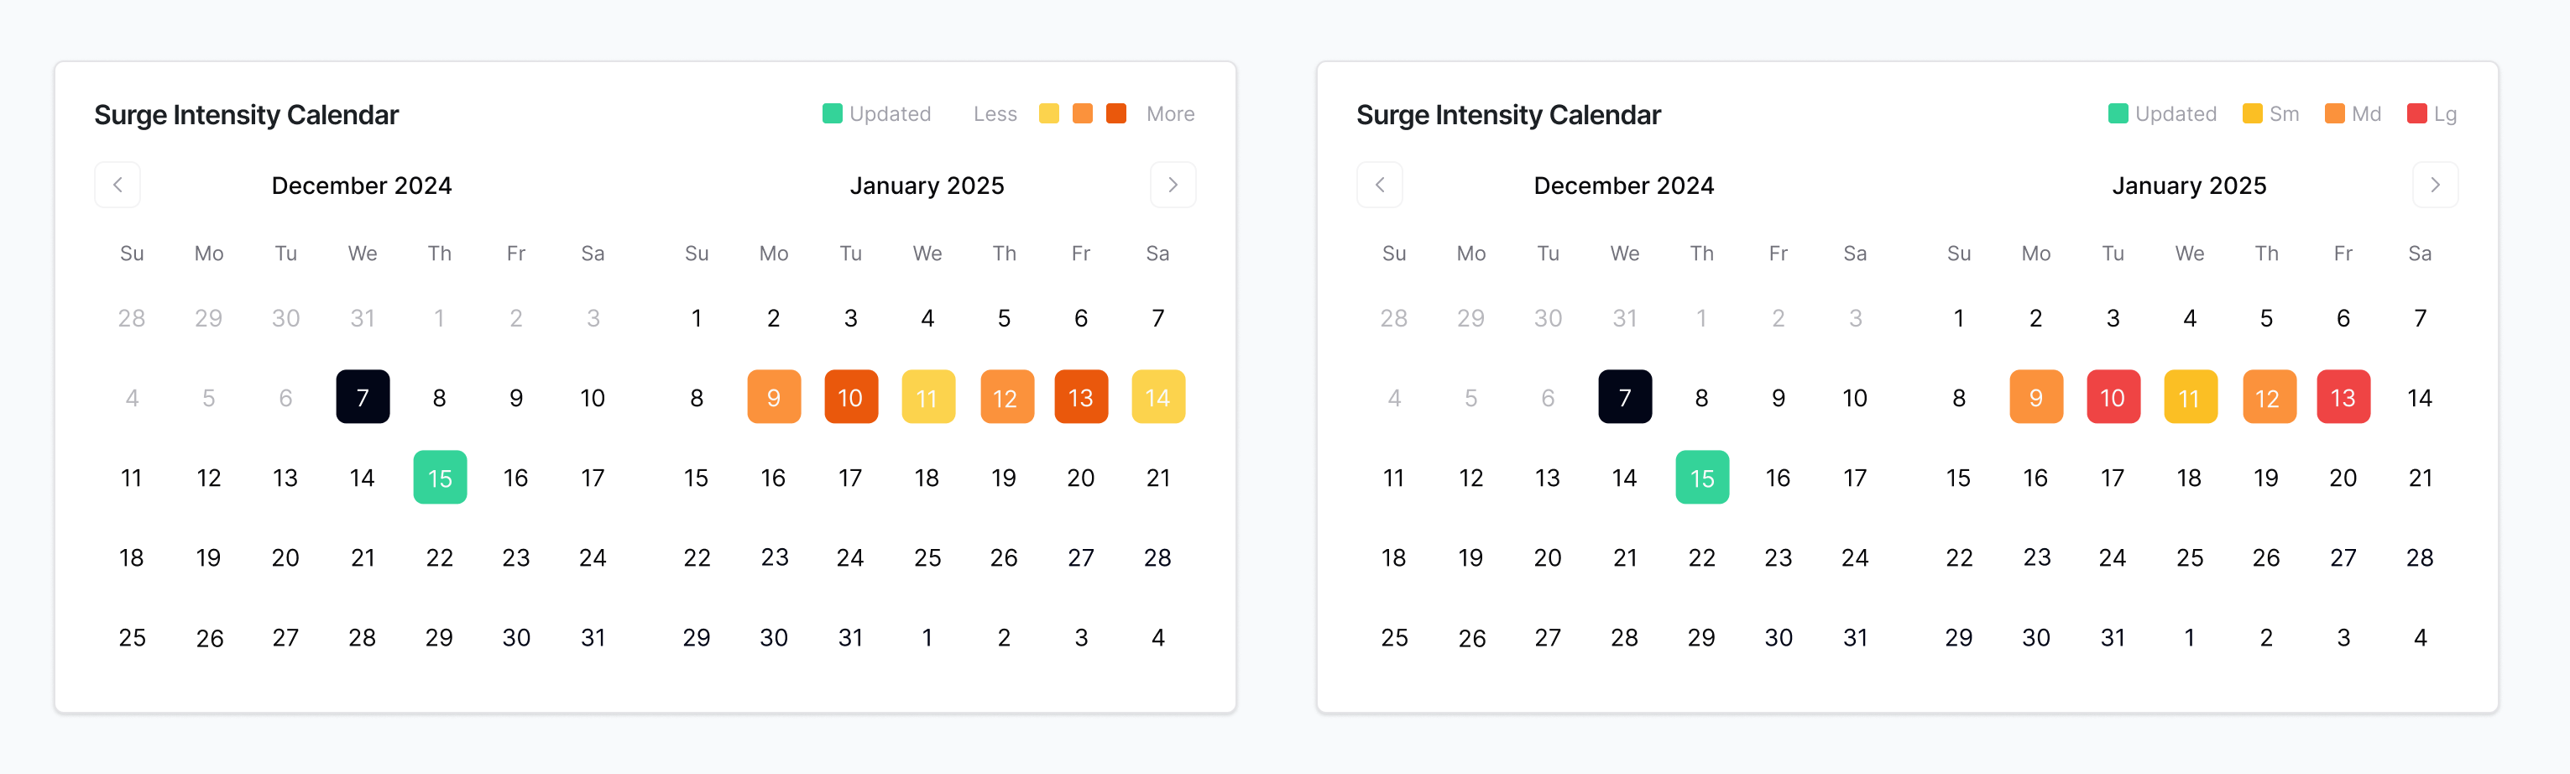2570x774 pixels.
Task: Click the orange Md legend swatch
Action: point(2334,113)
